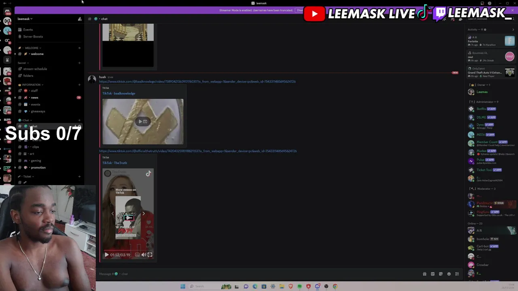The height and width of the screenshot is (291, 518).
Task: Add a channel to the INFORMATION category
Action: 79,84
